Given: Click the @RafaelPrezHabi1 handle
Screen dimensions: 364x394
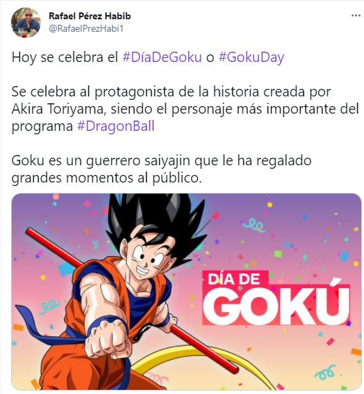Looking at the screenshot, I should pyautogui.click(x=86, y=28).
